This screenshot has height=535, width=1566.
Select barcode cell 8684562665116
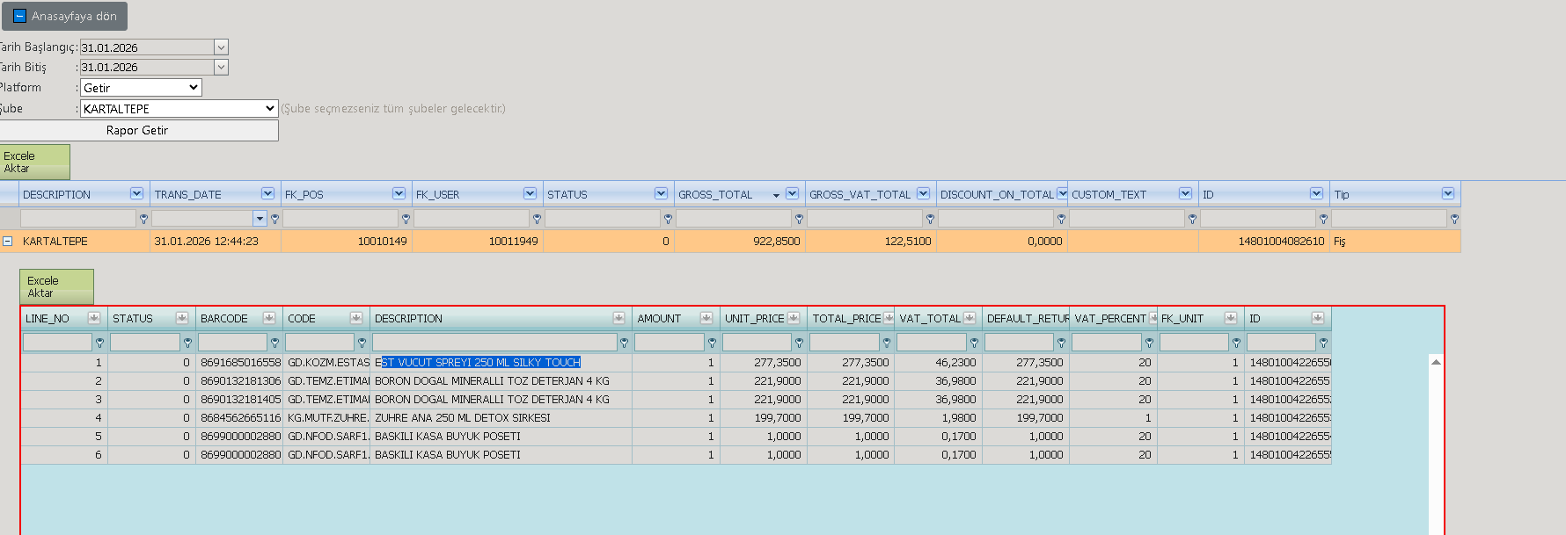[x=240, y=417]
